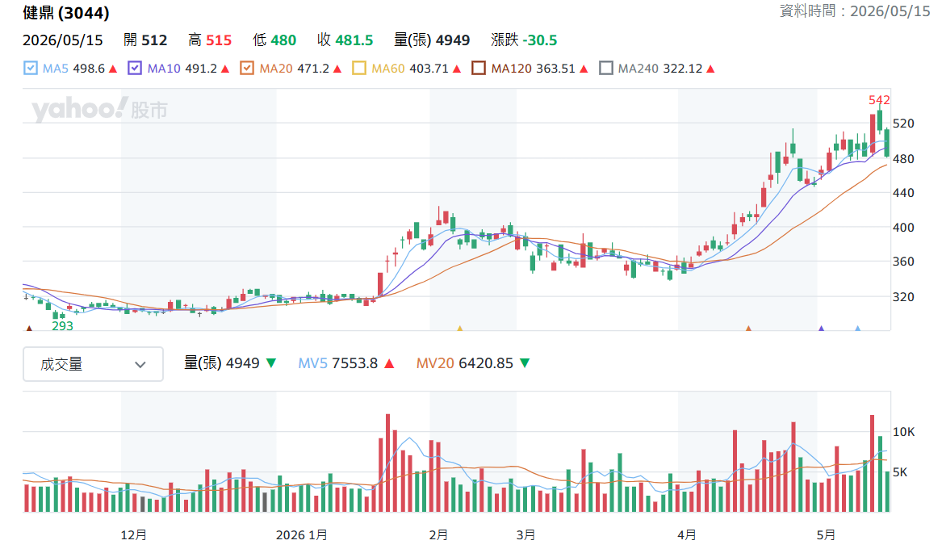Uncheck the MA20 moving average checkbox
942x553 pixels.
click(247, 69)
